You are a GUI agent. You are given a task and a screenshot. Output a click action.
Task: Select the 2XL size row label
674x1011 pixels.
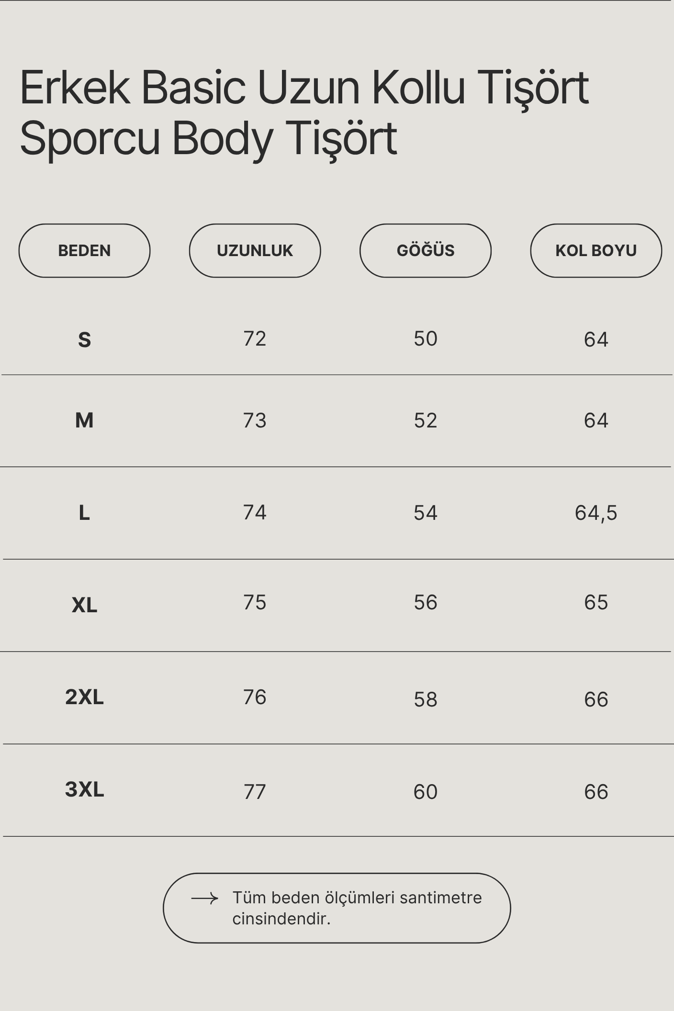coord(84,697)
